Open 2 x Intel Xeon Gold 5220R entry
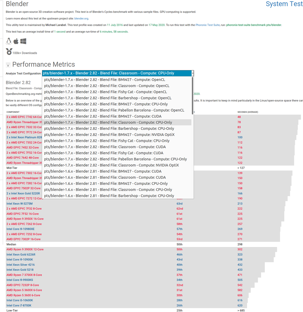This screenshot has width=303, height=312. (x=23, y=193)
